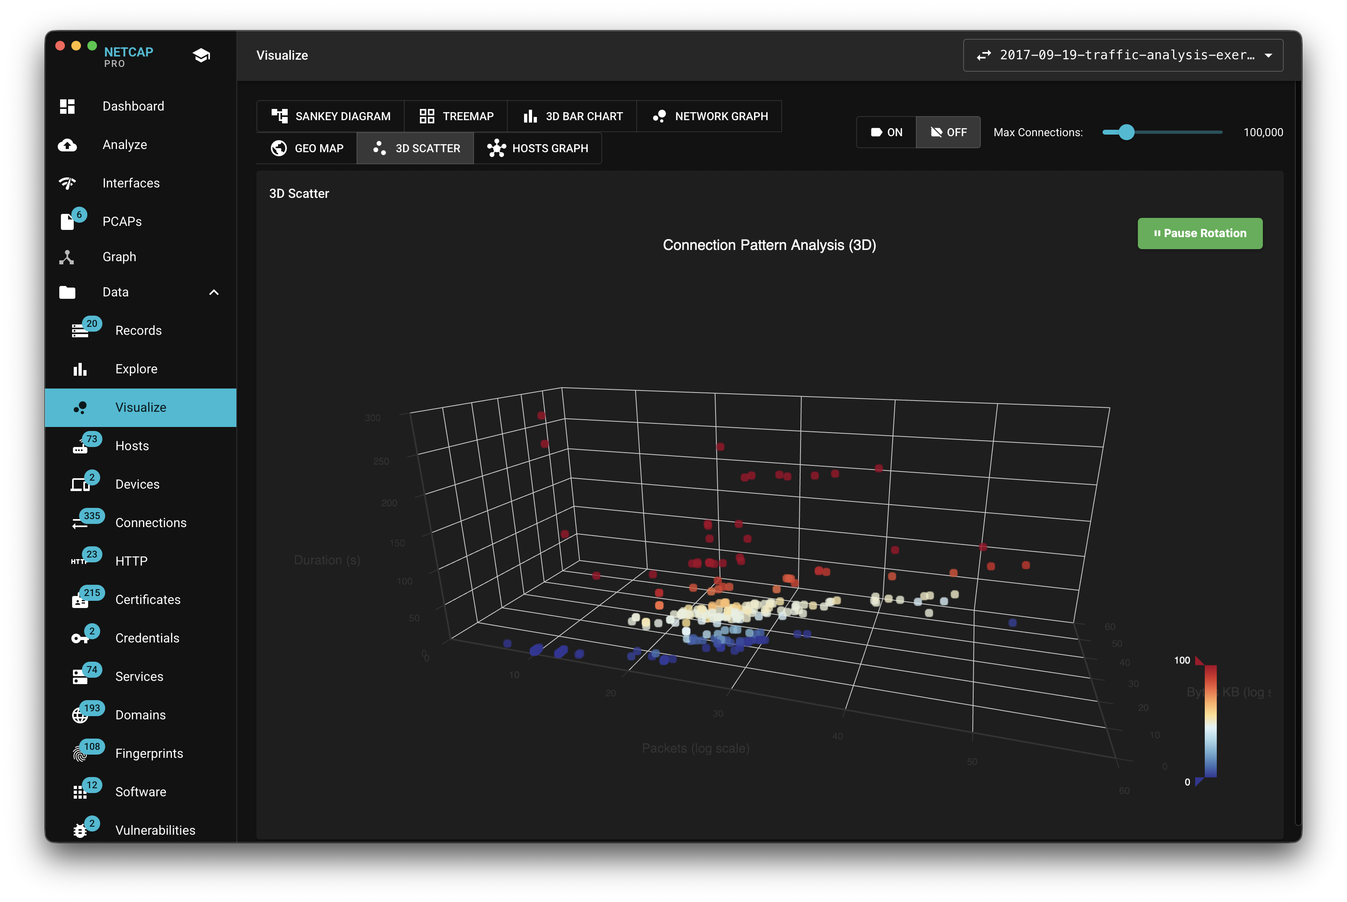Viewport: 1347px width, 902px height.
Task: Navigate to Domains list
Action: point(141,715)
